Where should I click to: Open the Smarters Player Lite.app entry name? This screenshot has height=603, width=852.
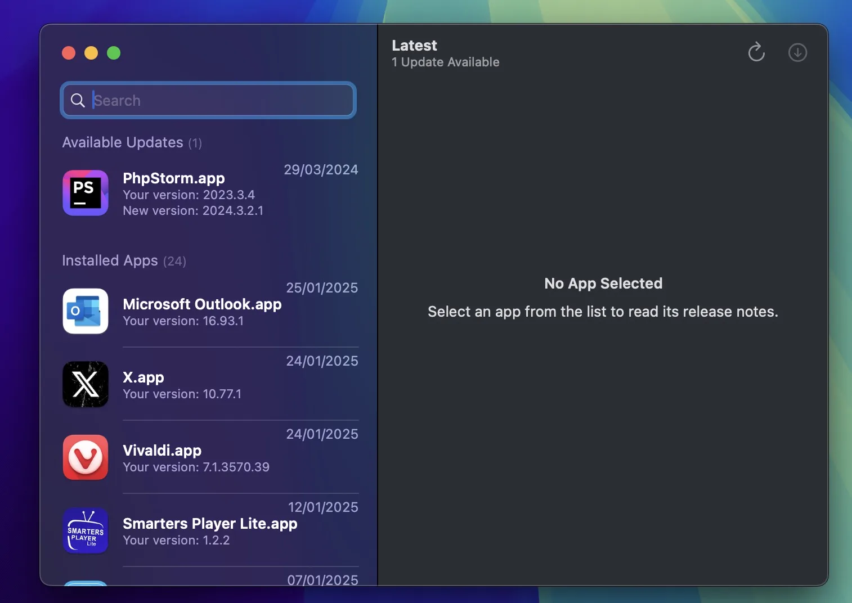(x=210, y=524)
